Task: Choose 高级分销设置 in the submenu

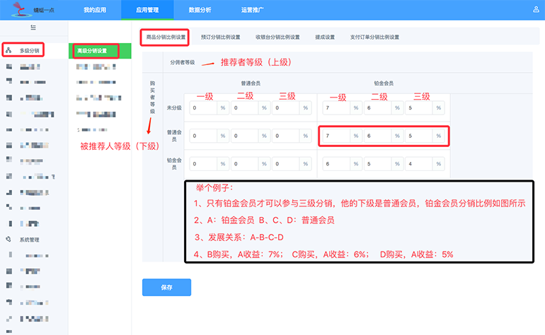Action: 92,51
